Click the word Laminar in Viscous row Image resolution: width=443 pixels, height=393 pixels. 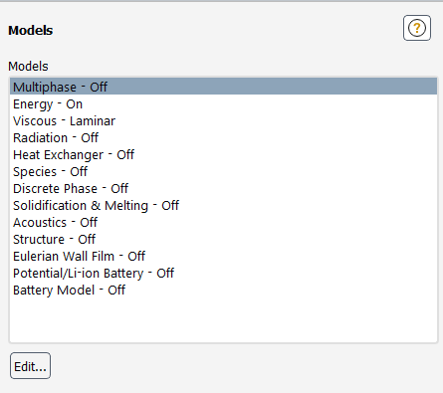click(93, 121)
